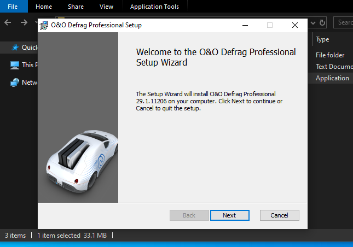
Task: Click the Next button in setup wizard
Action: [230, 215]
